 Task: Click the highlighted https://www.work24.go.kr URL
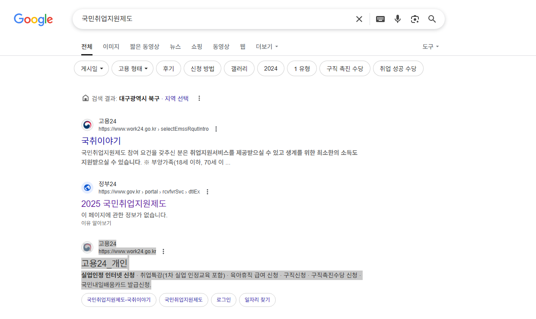[x=127, y=251]
